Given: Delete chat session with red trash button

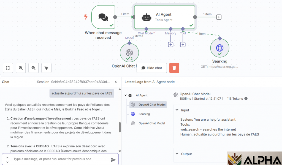Looking at the screenshot, I should (x=174, y=68).
